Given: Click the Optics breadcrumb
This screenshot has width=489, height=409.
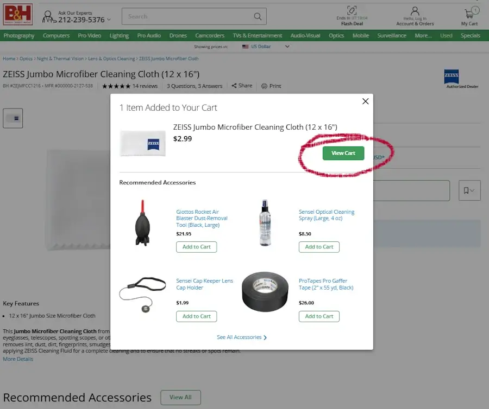Looking at the screenshot, I should pos(26,59).
